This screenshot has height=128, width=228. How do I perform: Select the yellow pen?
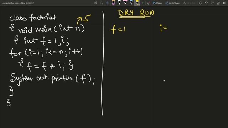point(137,2)
